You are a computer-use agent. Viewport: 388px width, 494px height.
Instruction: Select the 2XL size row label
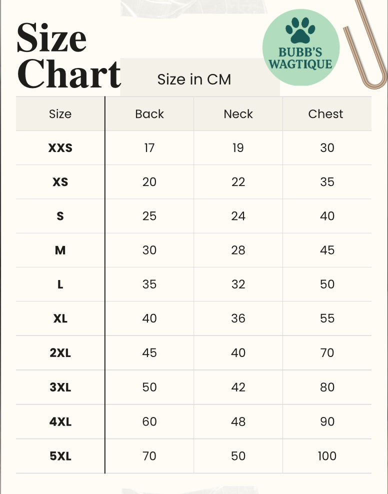pos(60,353)
